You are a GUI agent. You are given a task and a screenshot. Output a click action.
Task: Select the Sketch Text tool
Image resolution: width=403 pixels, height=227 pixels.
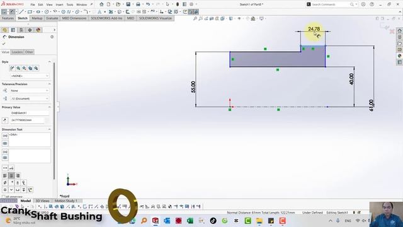pyautogui.click(x=99, y=12)
